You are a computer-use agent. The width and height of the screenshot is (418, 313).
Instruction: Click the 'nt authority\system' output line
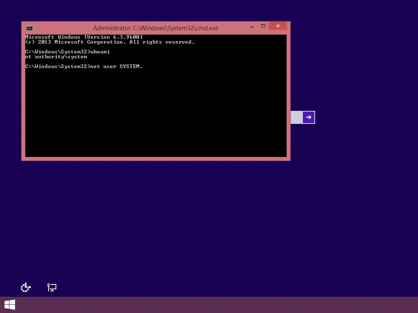tap(56, 57)
